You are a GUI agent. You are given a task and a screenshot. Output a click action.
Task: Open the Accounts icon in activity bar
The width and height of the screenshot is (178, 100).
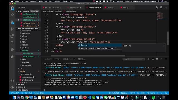coord(12,81)
